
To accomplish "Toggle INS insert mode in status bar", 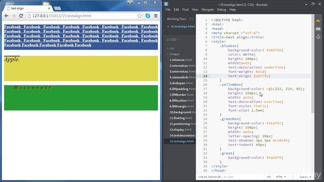I will (x=268, y=177).
